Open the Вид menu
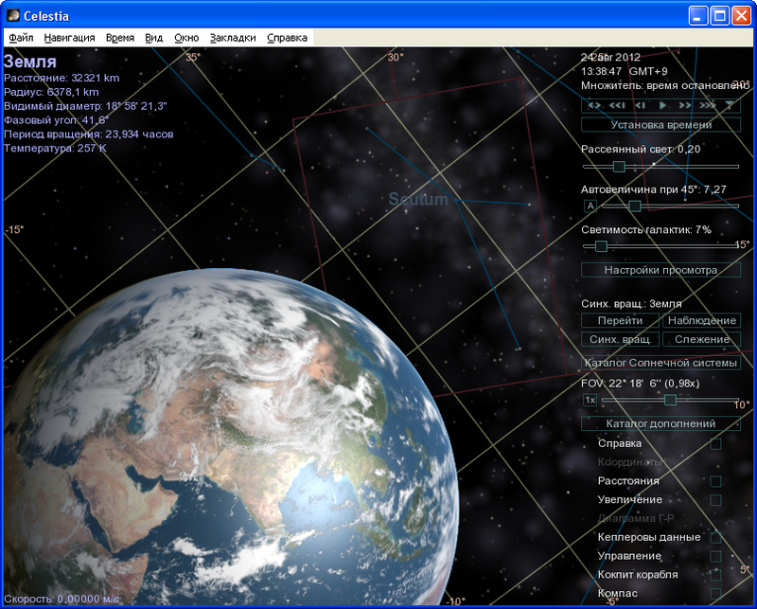757x609 pixels. (154, 38)
